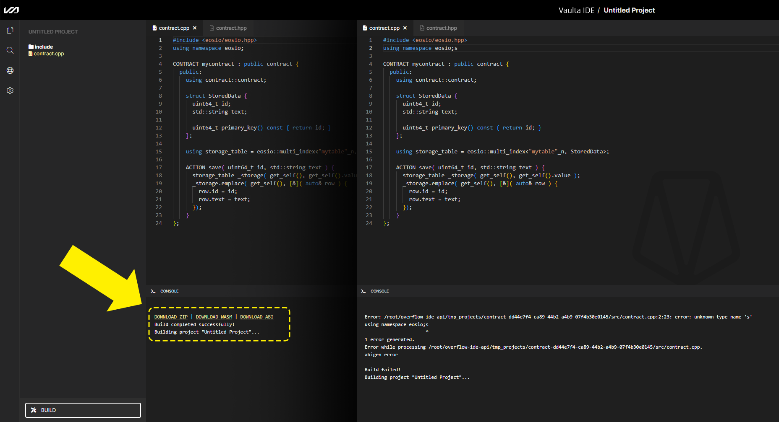Click the hammer icon inside the BUILD button
The width and height of the screenshot is (779, 422).
(33, 410)
